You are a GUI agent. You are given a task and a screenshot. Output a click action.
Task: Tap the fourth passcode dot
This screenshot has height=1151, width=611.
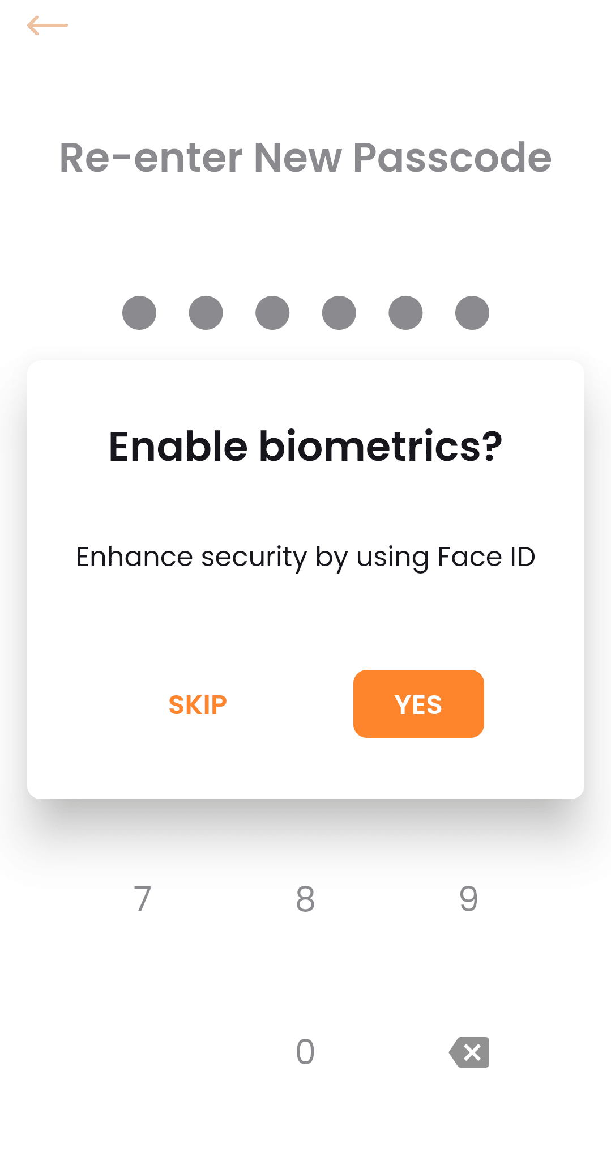coord(339,313)
